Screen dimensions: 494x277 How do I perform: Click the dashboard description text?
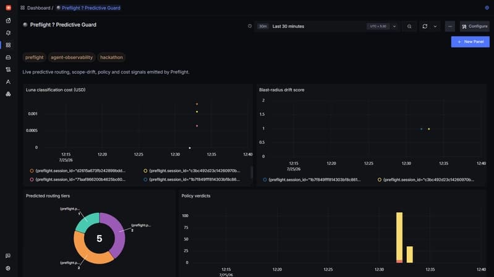point(106,72)
